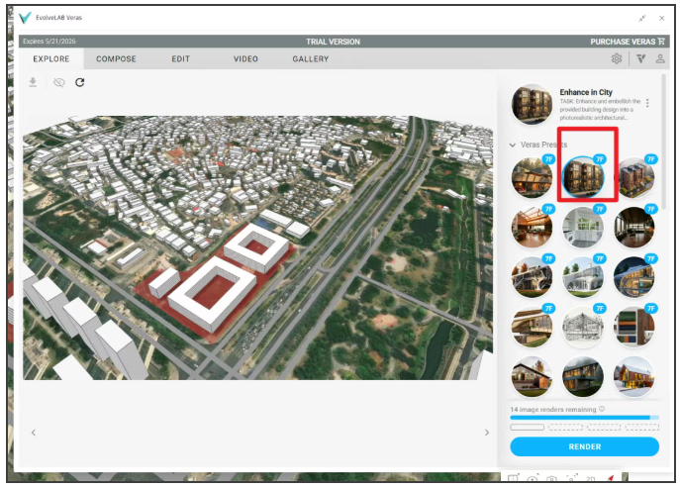
Task: Switch to the EXPLORE tab
Action: tap(51, 59)
